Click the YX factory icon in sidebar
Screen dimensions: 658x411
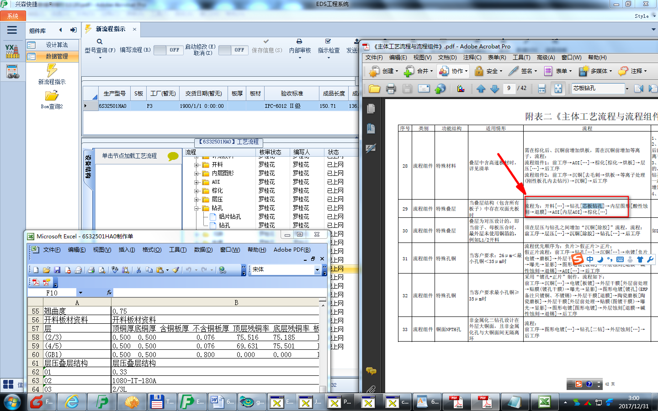[x=12, y=51]
